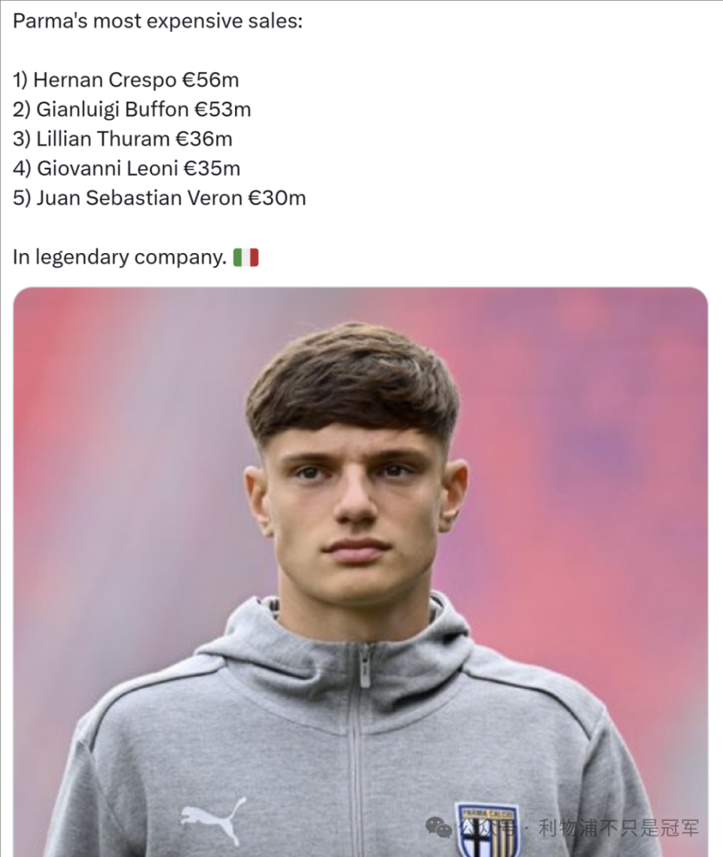Screen dimensions: 723x857
Task: Select the Lillian Thuram €36m line
Action: pos(123,139)
